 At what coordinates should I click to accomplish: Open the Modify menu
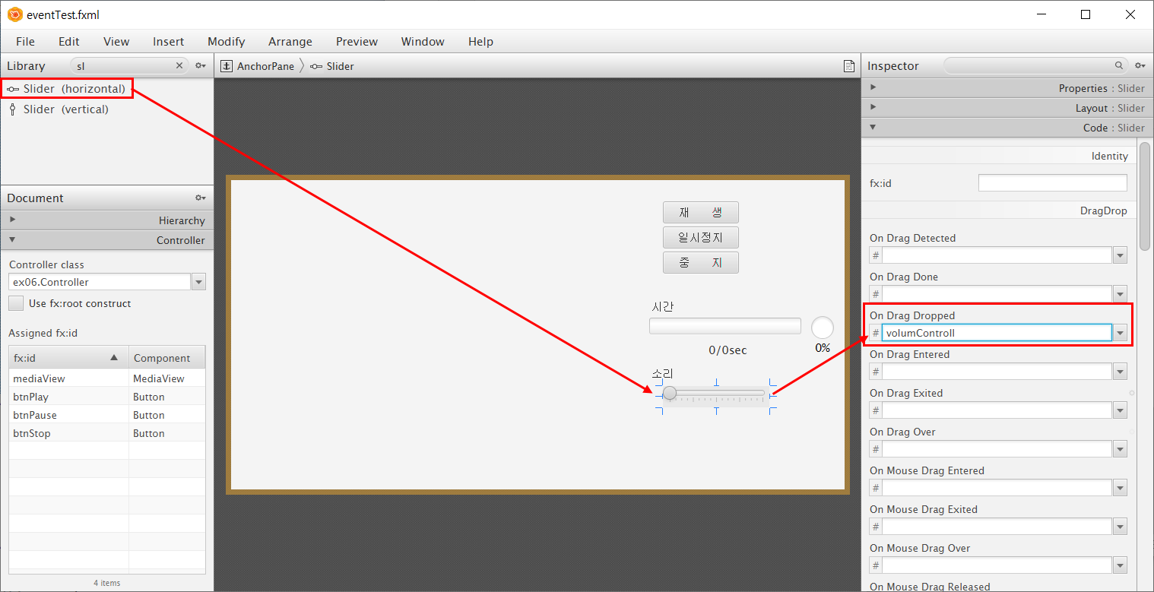tap(227, 42)
